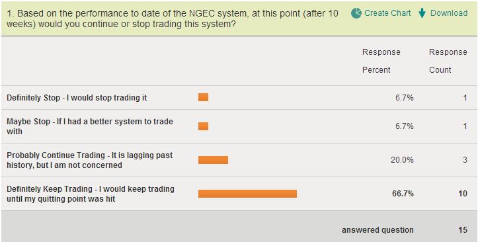The height and width of the screenshot is (242, 478).
Task: Select the Response Count column header
Action: [448, 61]
